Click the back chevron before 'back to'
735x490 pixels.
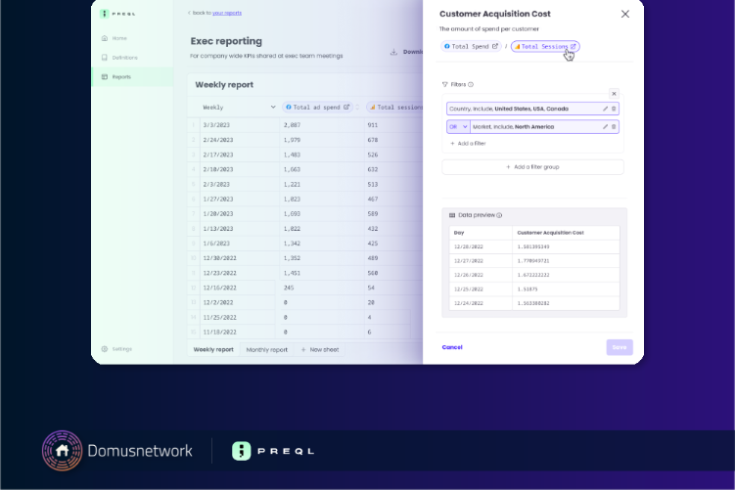[189, 13]
